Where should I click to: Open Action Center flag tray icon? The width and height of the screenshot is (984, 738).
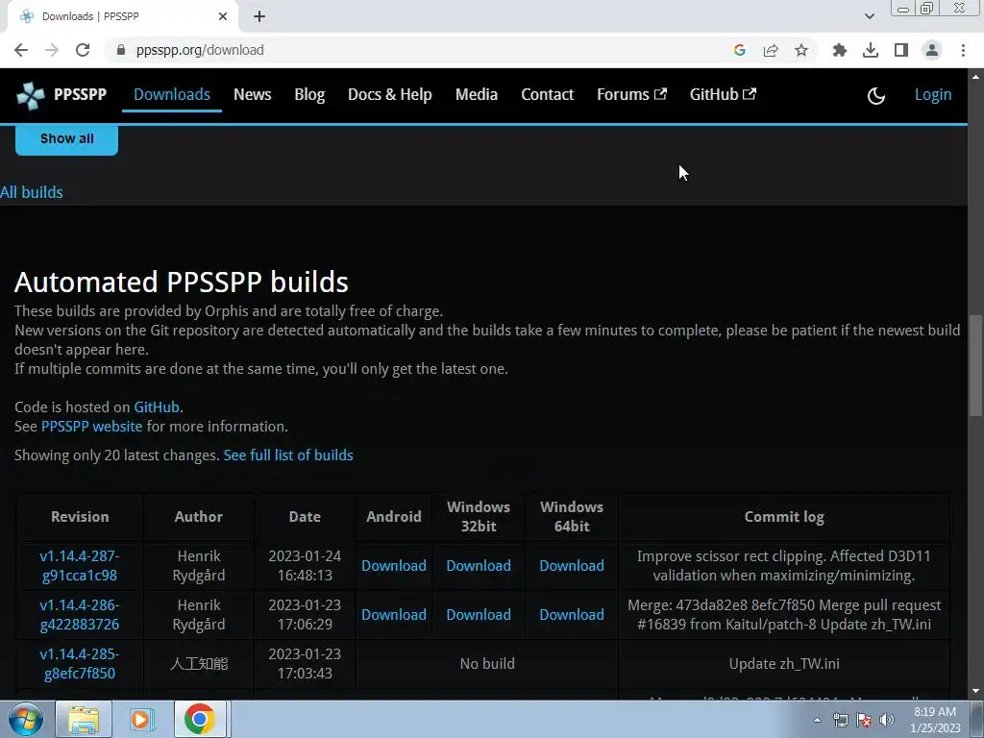tap(864, 720)
